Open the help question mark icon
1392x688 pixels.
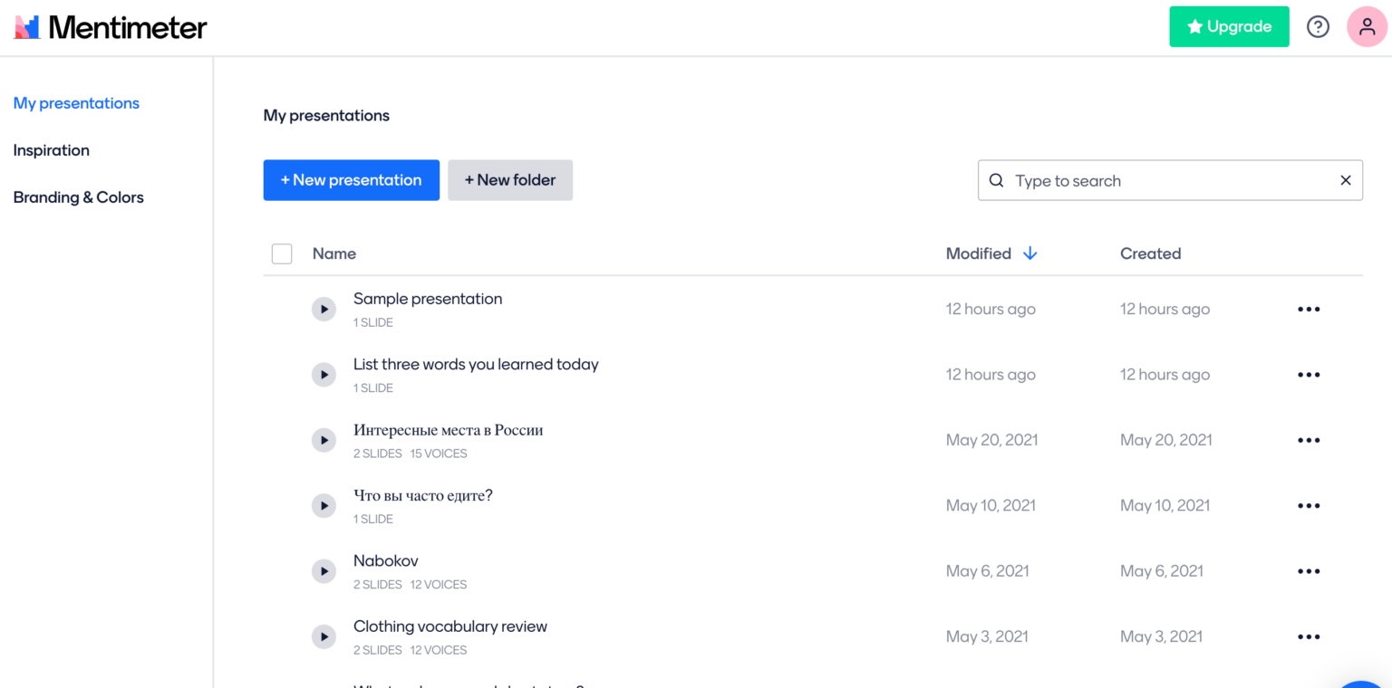1318,26
